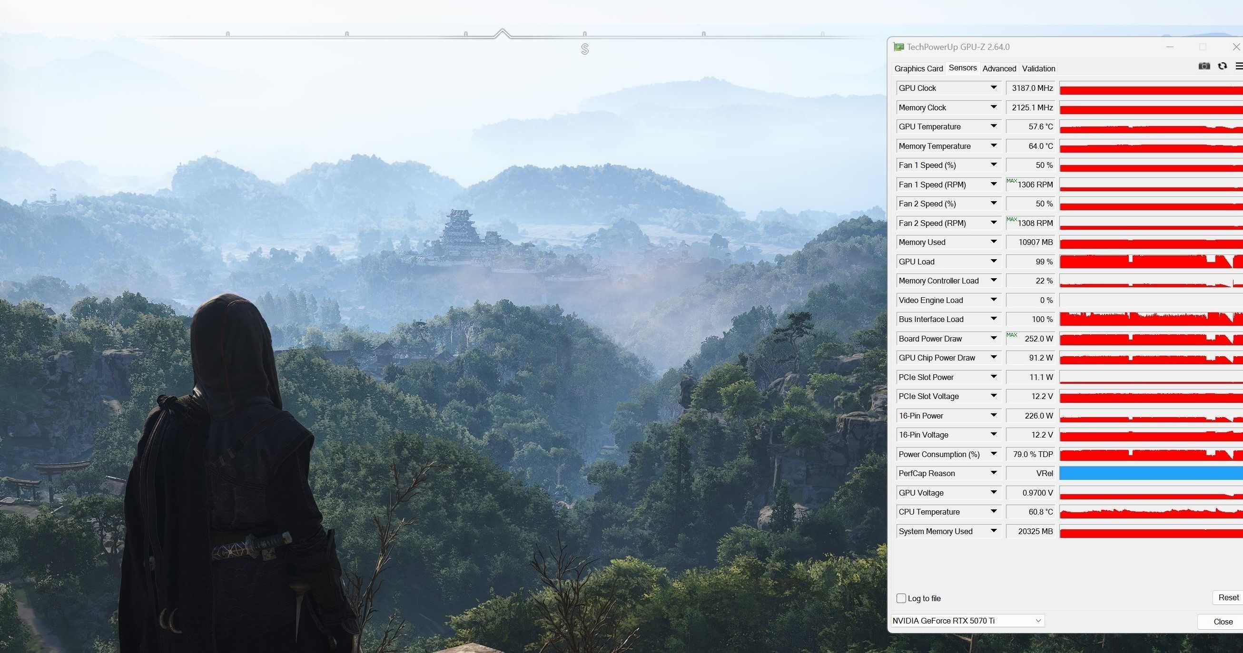Open the Power Consumption (%) dropdown
Image resolution: width=1243 pixels, height=653 pixels.
(994, 454)
